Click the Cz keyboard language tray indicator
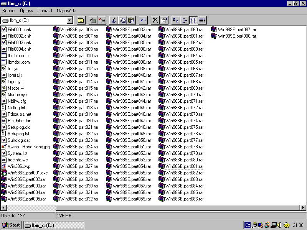 (x=248, y=225)
